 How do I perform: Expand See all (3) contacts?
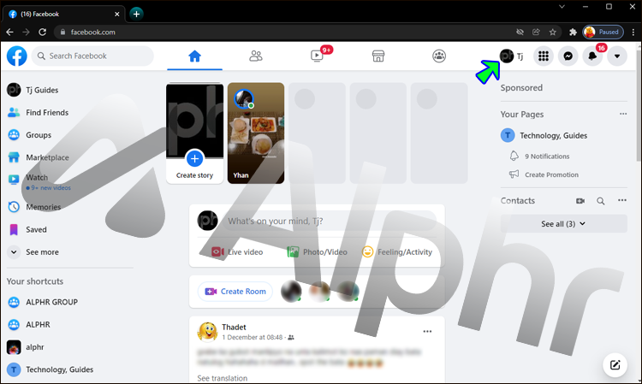pyautogui.click(x=564, y=224)
